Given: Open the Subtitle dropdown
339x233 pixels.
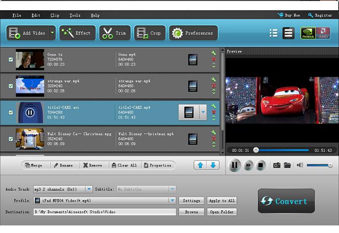Looking at the screenshot, I should 172,189.
